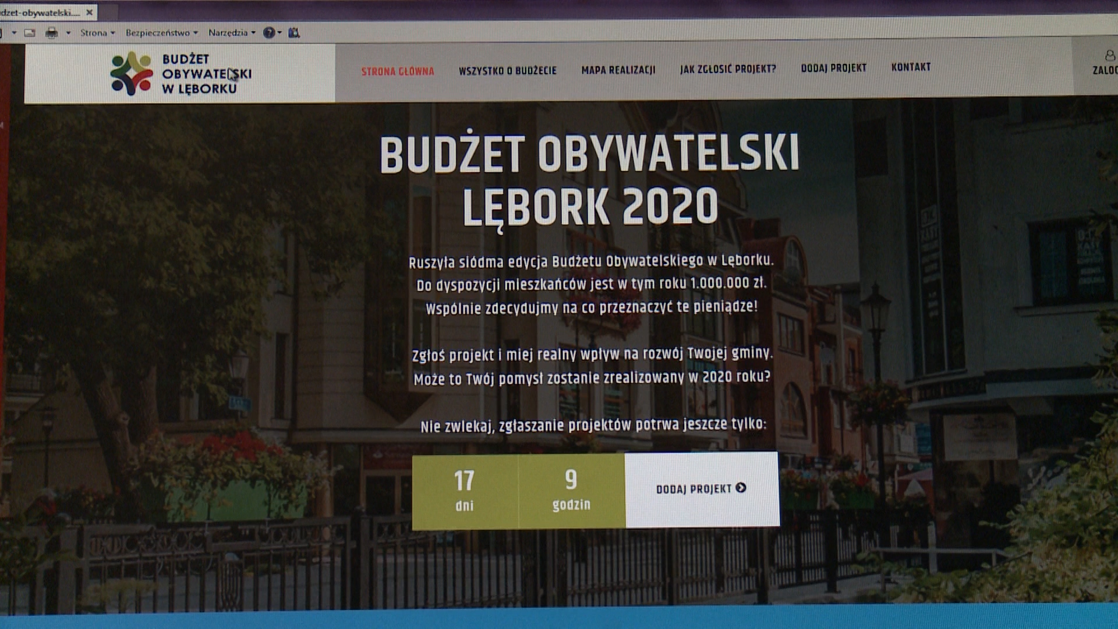Expand the help dropdown arrow

[279, 33]
